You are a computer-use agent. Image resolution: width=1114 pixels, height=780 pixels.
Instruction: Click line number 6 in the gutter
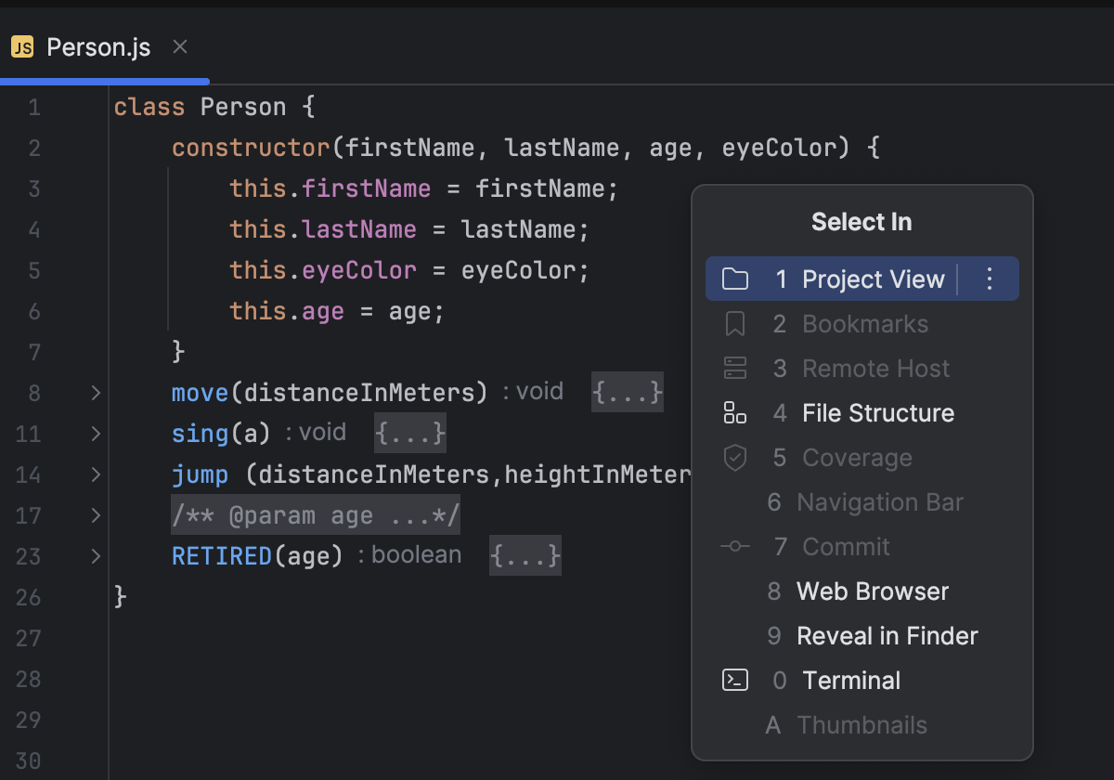point(34,310)
